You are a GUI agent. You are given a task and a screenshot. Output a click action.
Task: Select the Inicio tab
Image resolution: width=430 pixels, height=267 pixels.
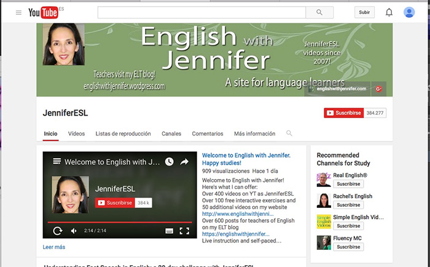[x=50, y=133]
